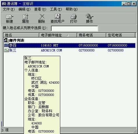Toggle sort arrow on 电子邮件地址 column
The image size is (138, 134).
(68, 35)
